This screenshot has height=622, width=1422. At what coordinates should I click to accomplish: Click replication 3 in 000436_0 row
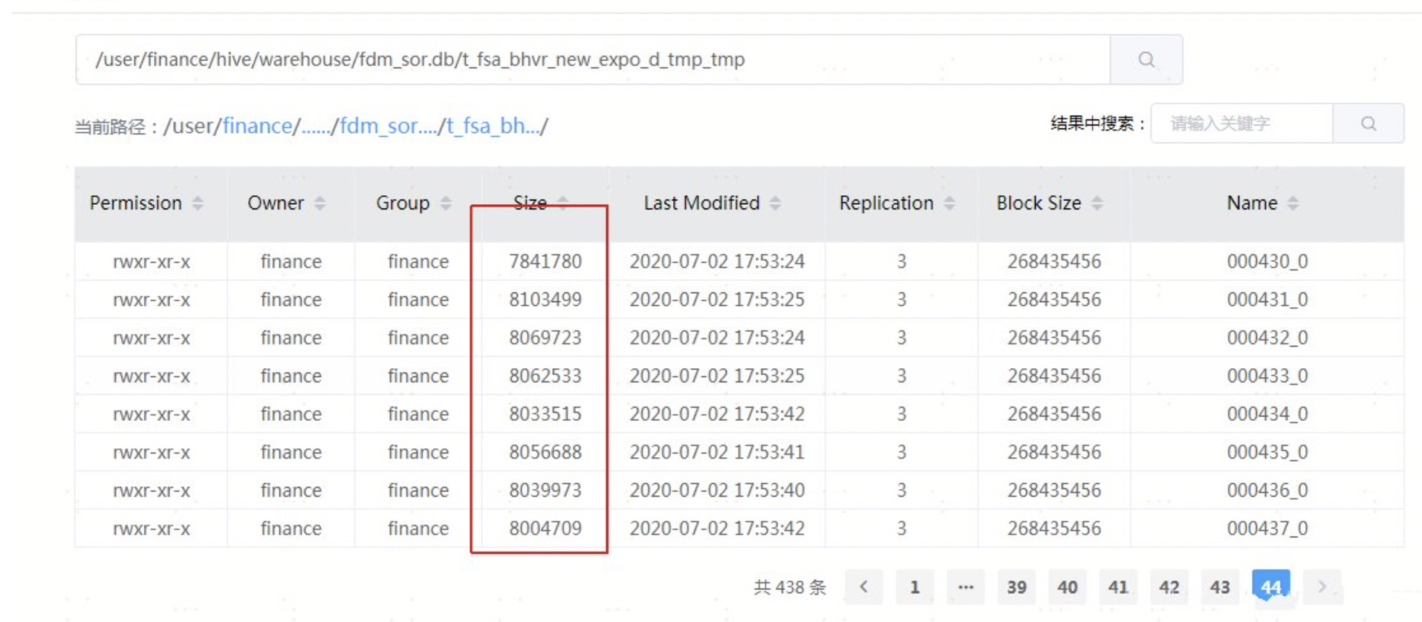coord(901,490)
